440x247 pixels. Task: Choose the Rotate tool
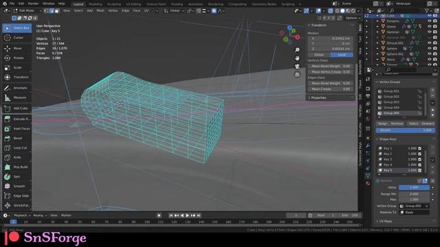[x=16, y=58]
